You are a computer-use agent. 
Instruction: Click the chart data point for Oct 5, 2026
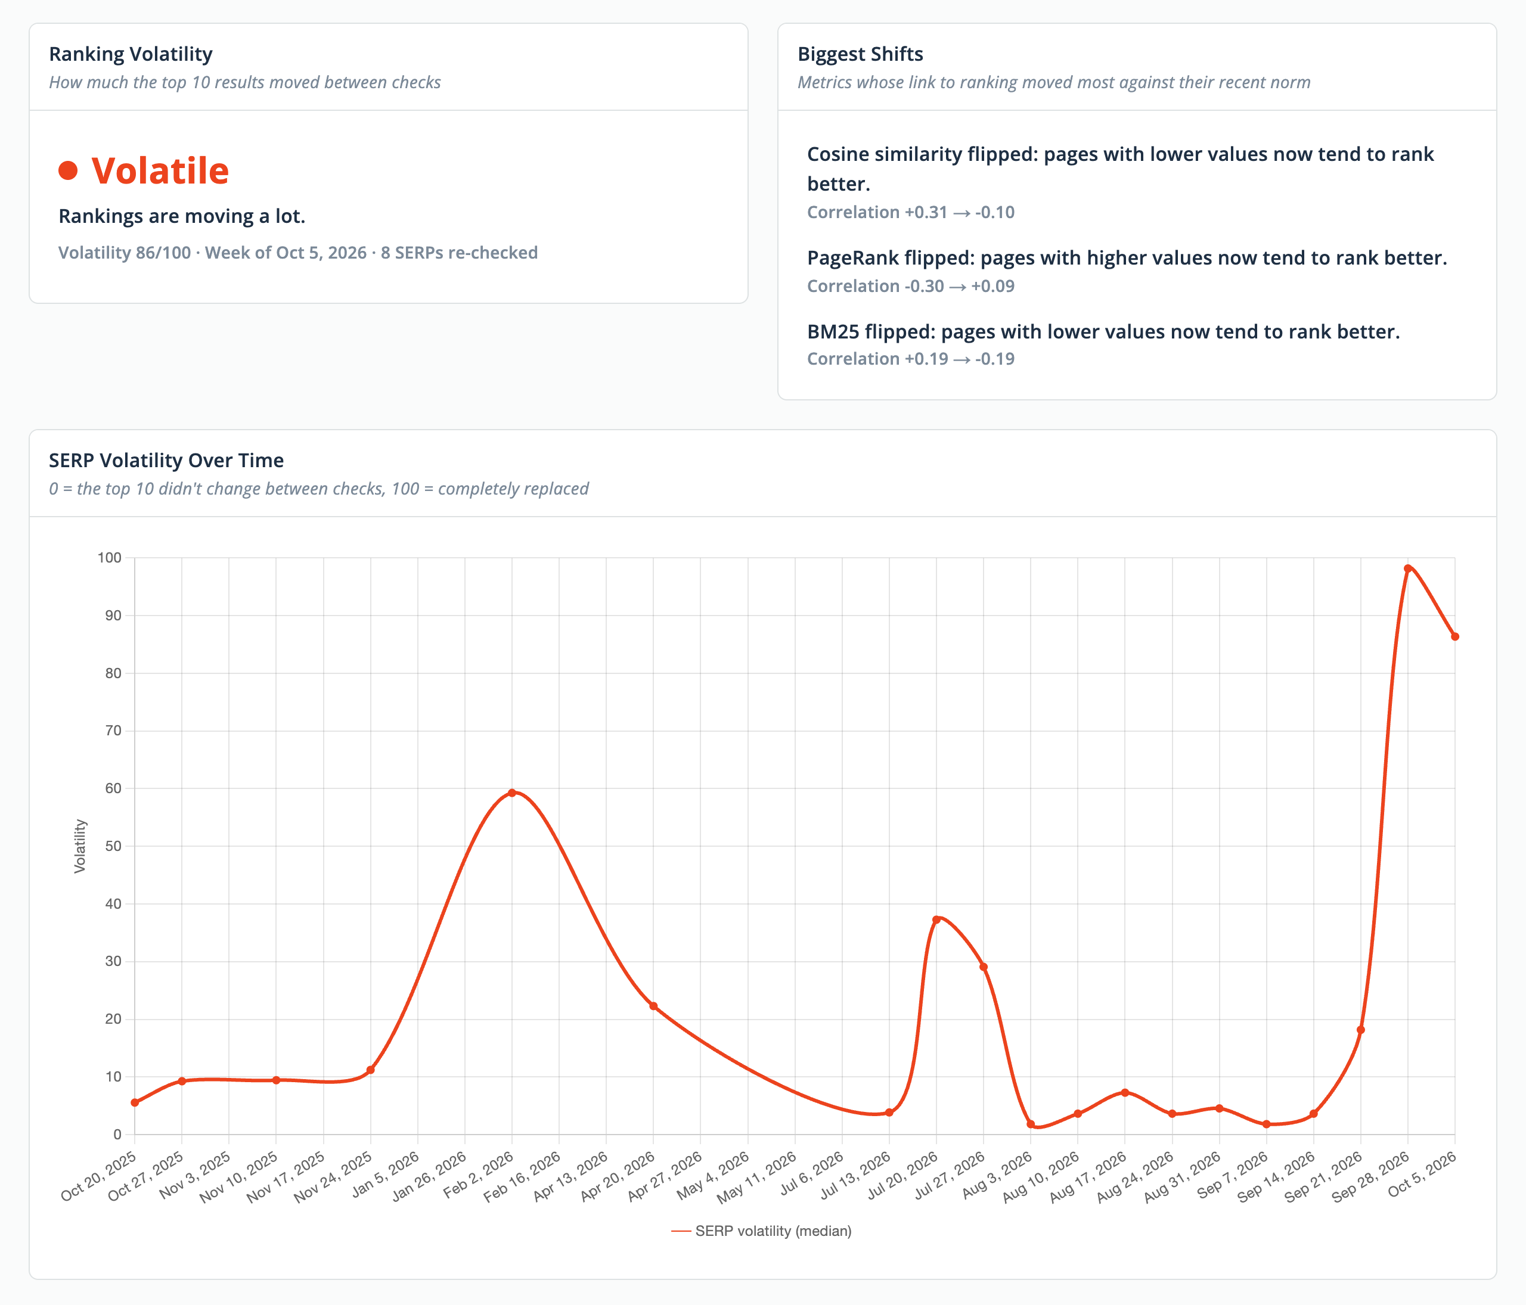[x=1454, y=636]
